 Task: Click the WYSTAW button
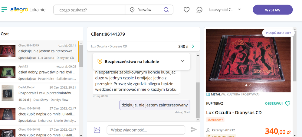point(273,10)
